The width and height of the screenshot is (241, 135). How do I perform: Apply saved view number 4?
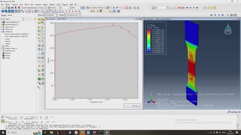tap(76, 11)
